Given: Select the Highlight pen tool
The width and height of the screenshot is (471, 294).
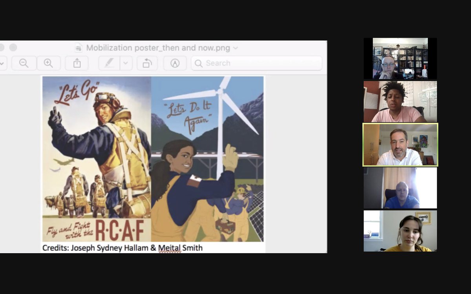Looking at the screenshot, I should (109, 63).
